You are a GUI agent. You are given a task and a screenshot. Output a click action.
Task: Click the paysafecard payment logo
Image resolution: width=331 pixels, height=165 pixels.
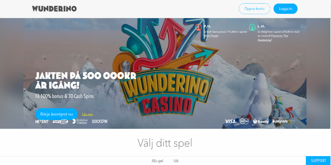(x=284, y=121)
